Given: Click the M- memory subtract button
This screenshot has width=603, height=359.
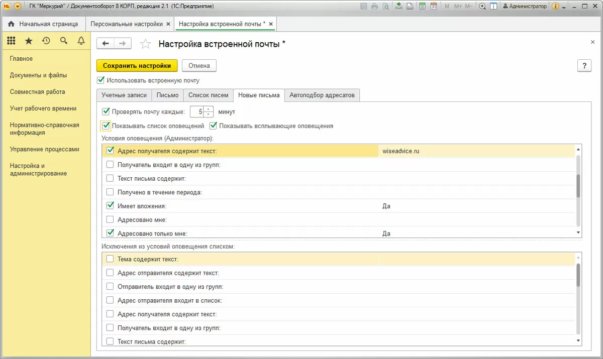Looking at the screenshot, I should coord(468,7).
